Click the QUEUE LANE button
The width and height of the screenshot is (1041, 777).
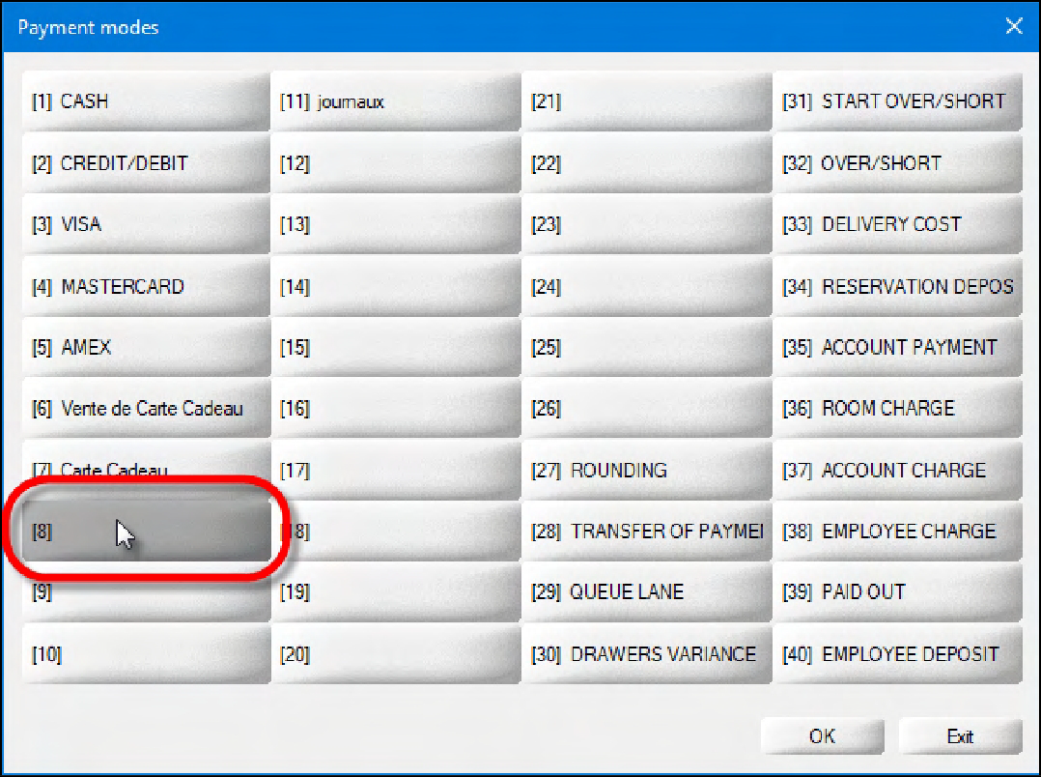coord(646,592)
